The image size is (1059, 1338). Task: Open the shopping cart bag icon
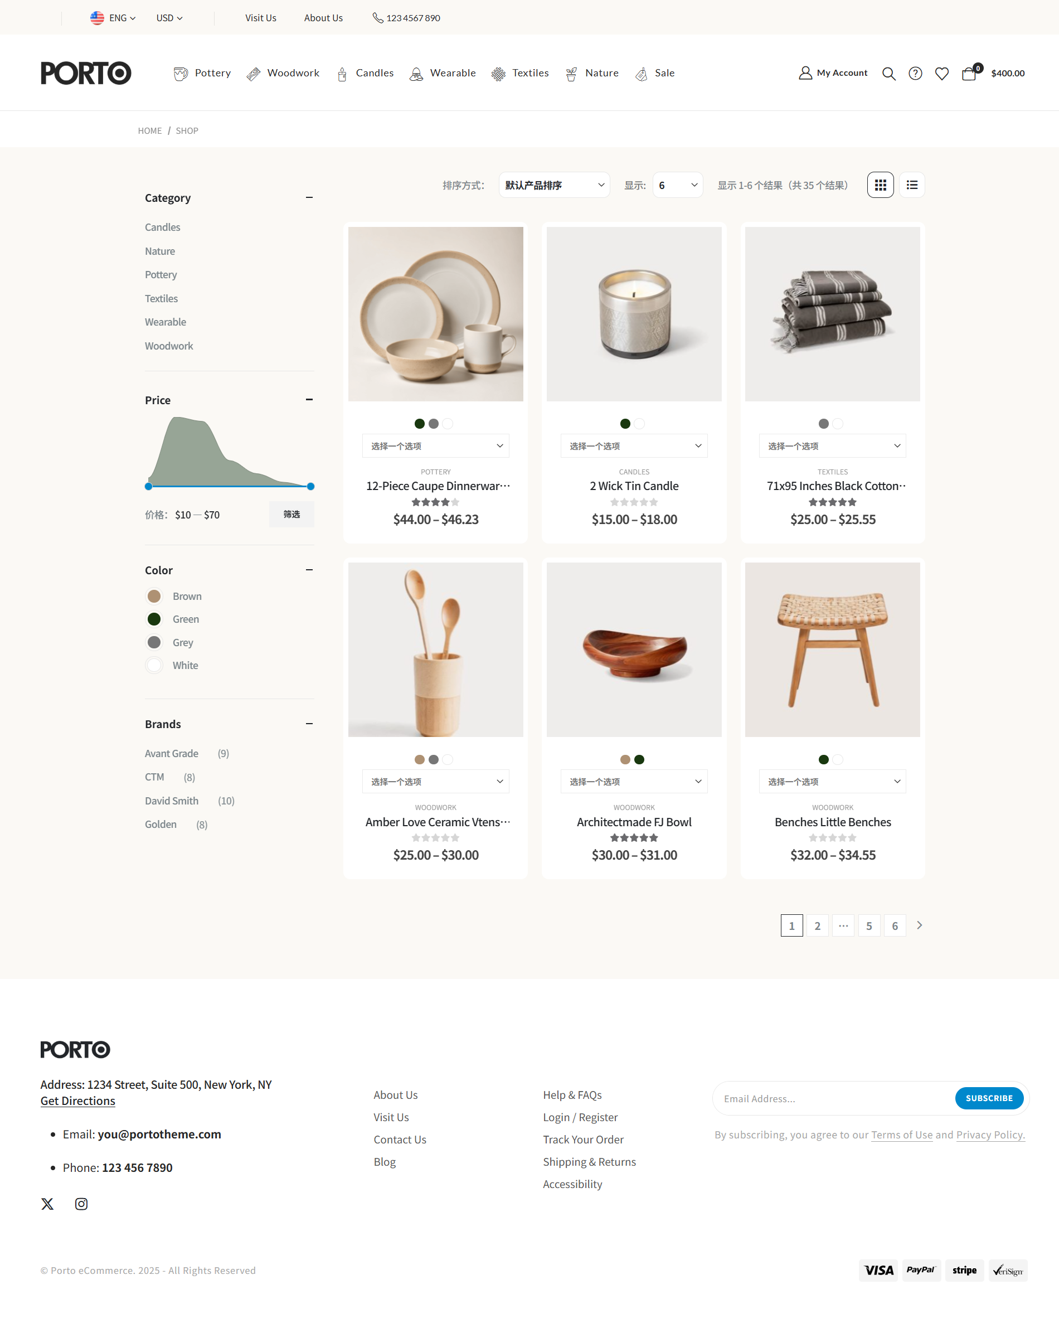969,73
